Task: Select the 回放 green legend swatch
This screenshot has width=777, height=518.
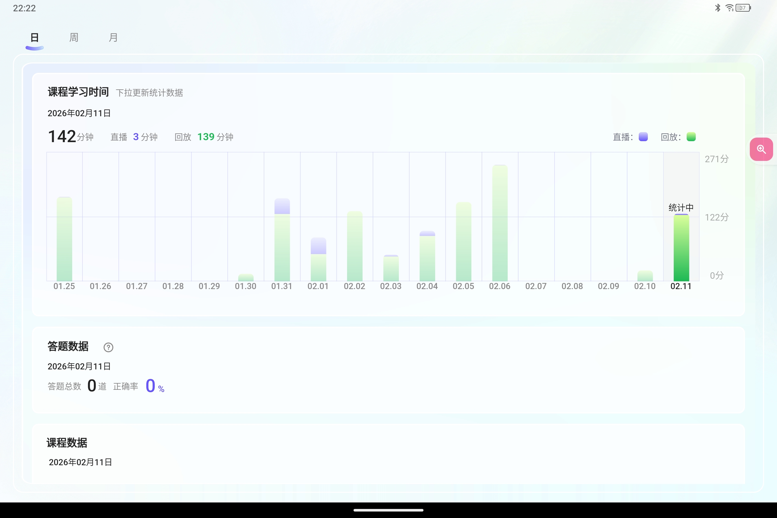Action: tap(692, 136)
